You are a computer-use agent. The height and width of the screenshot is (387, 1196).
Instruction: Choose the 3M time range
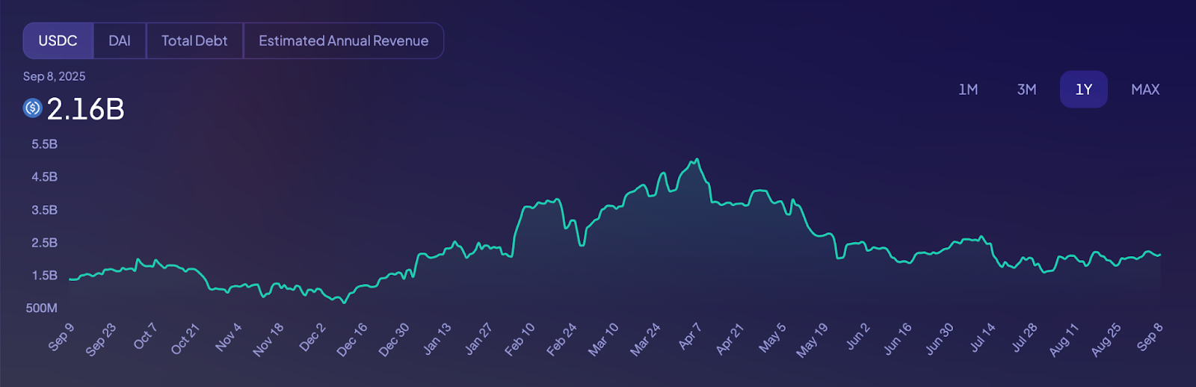(1026, 90)
